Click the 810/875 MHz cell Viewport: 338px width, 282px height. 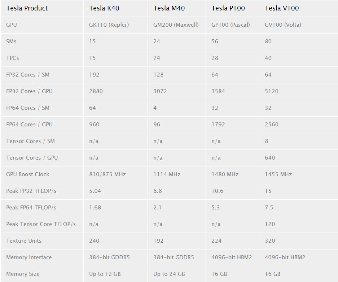click(x=107, y=174)
